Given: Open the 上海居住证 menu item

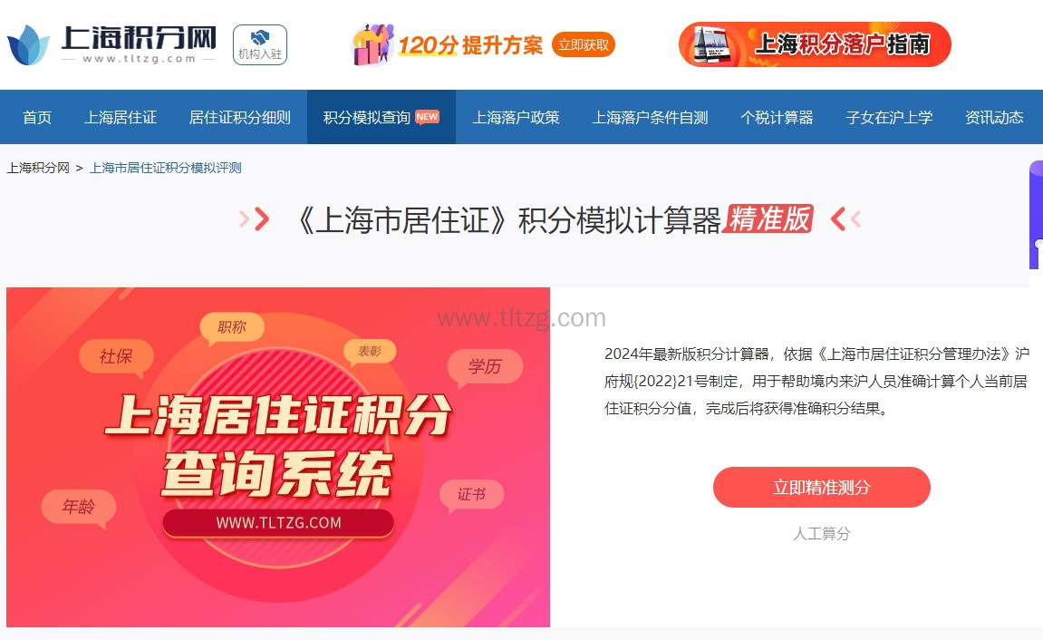Looking at the screenshot, I should [x=121, y=117].
